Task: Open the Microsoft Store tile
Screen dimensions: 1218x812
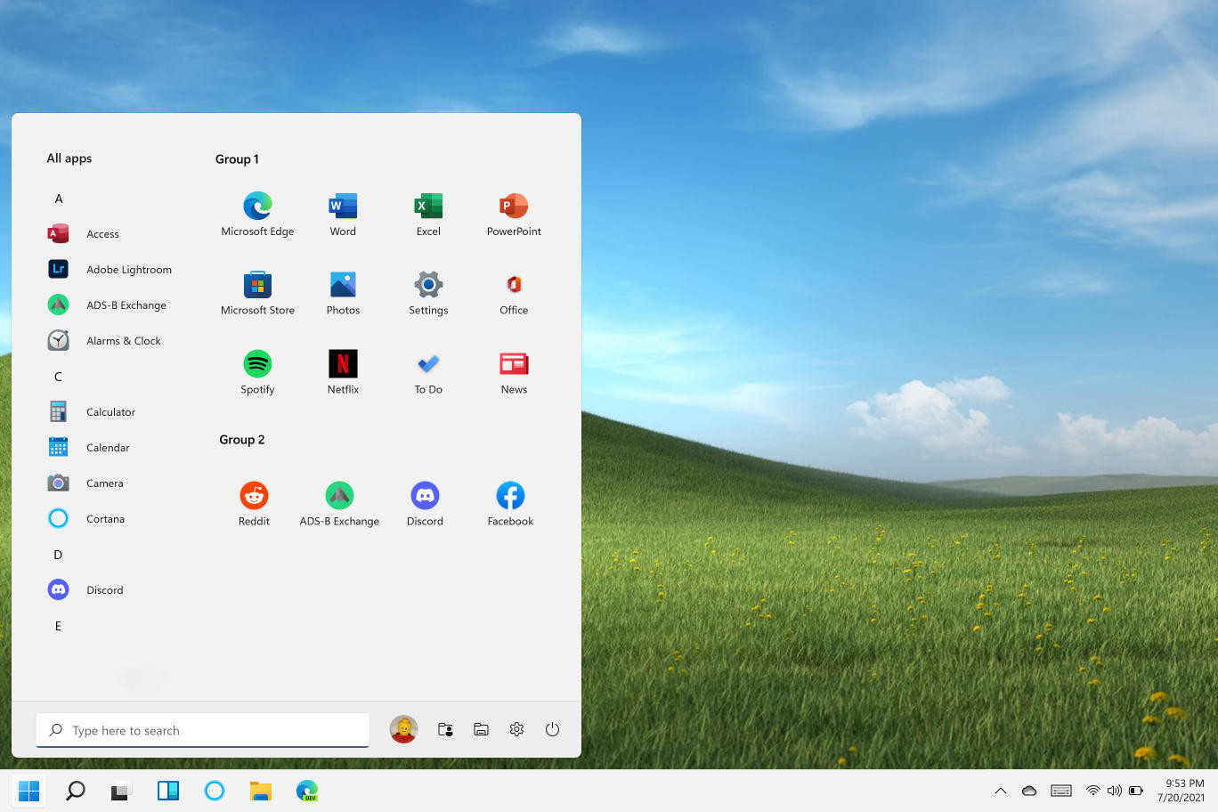Action: pyautogui.click(x=257, y=293)
